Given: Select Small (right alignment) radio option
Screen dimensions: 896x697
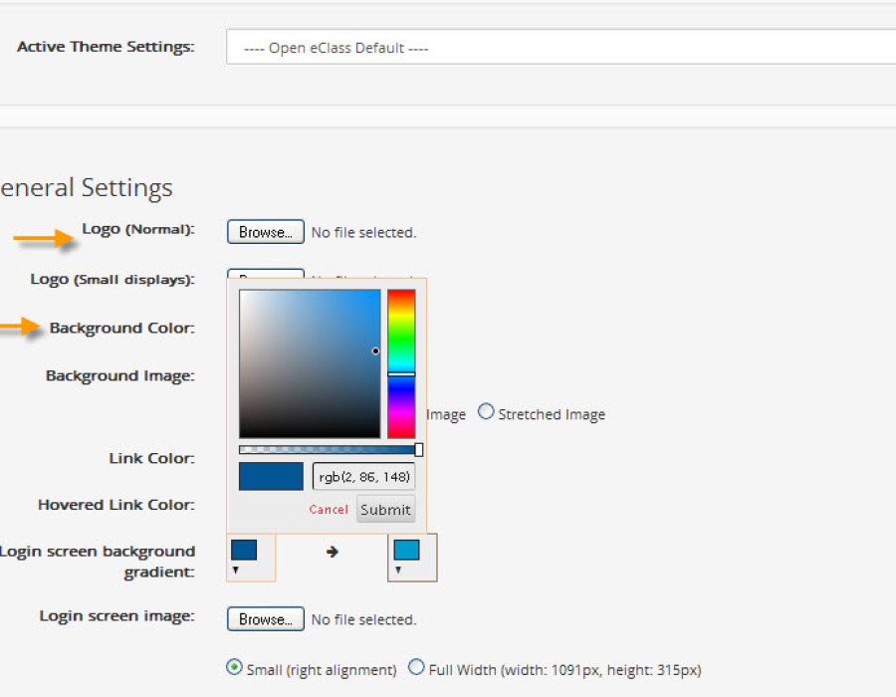Looking at the screenshot, I should click(x=234, y=667).
